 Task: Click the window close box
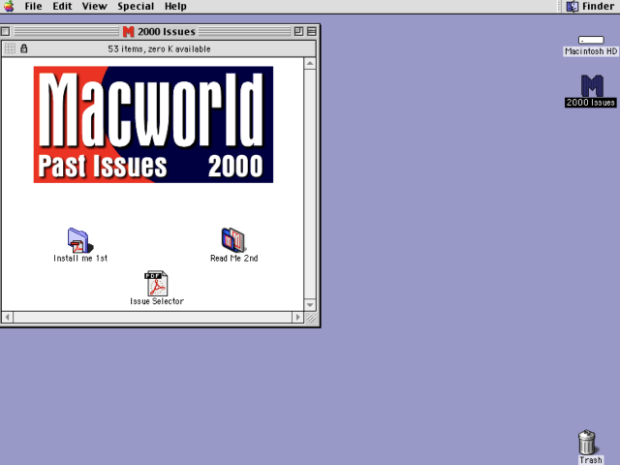click(5, 32)
